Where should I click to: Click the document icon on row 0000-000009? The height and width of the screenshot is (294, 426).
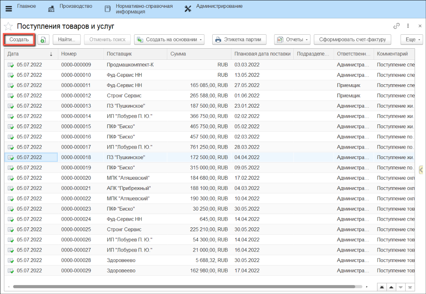point(11,65)
